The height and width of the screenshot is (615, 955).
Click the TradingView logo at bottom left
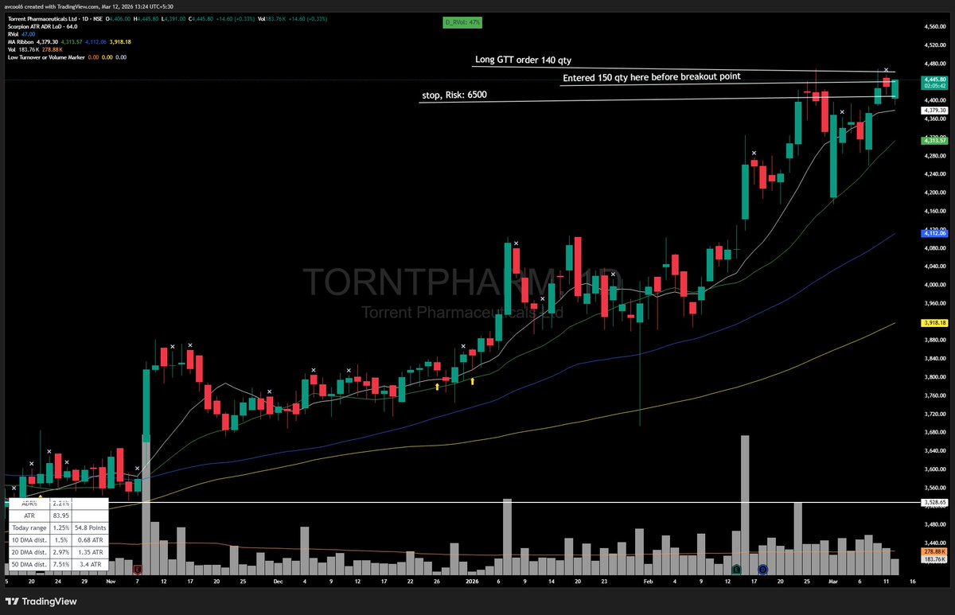(40, 601)
